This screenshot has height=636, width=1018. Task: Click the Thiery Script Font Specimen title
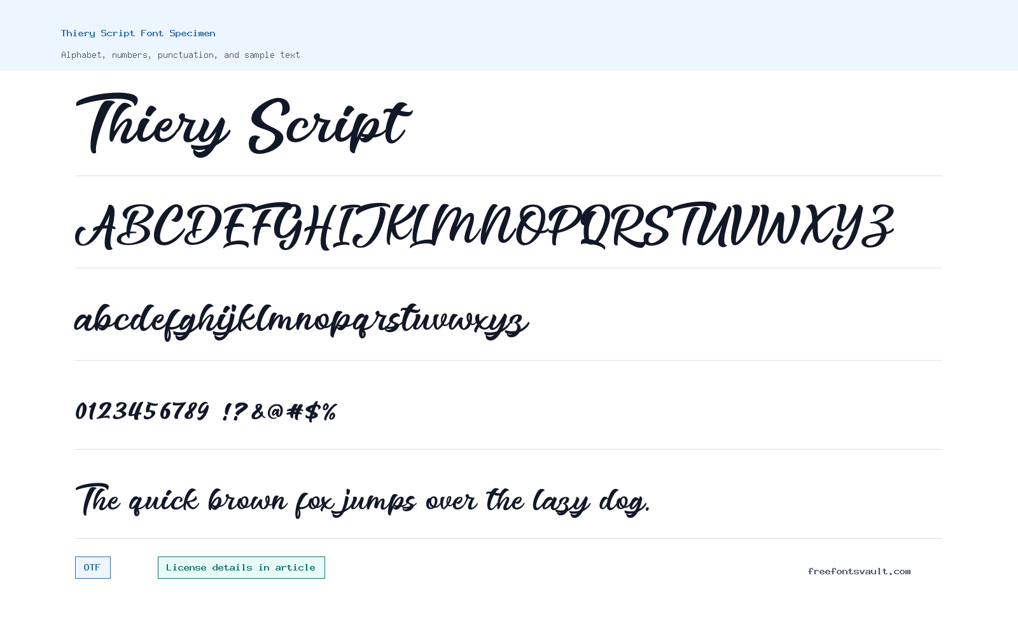[x=138, y=33]
